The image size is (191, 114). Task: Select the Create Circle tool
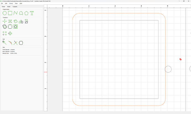(x=5, y=13)
